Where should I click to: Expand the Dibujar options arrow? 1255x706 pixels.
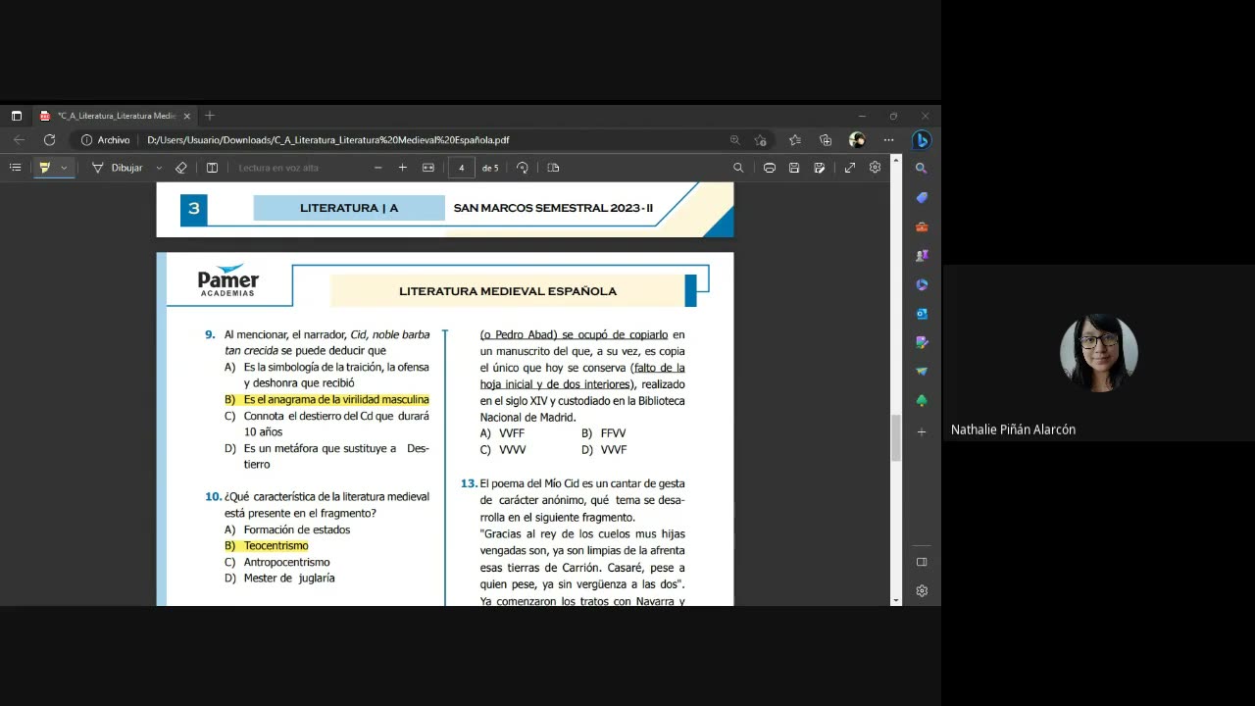[x=159, y=168]
